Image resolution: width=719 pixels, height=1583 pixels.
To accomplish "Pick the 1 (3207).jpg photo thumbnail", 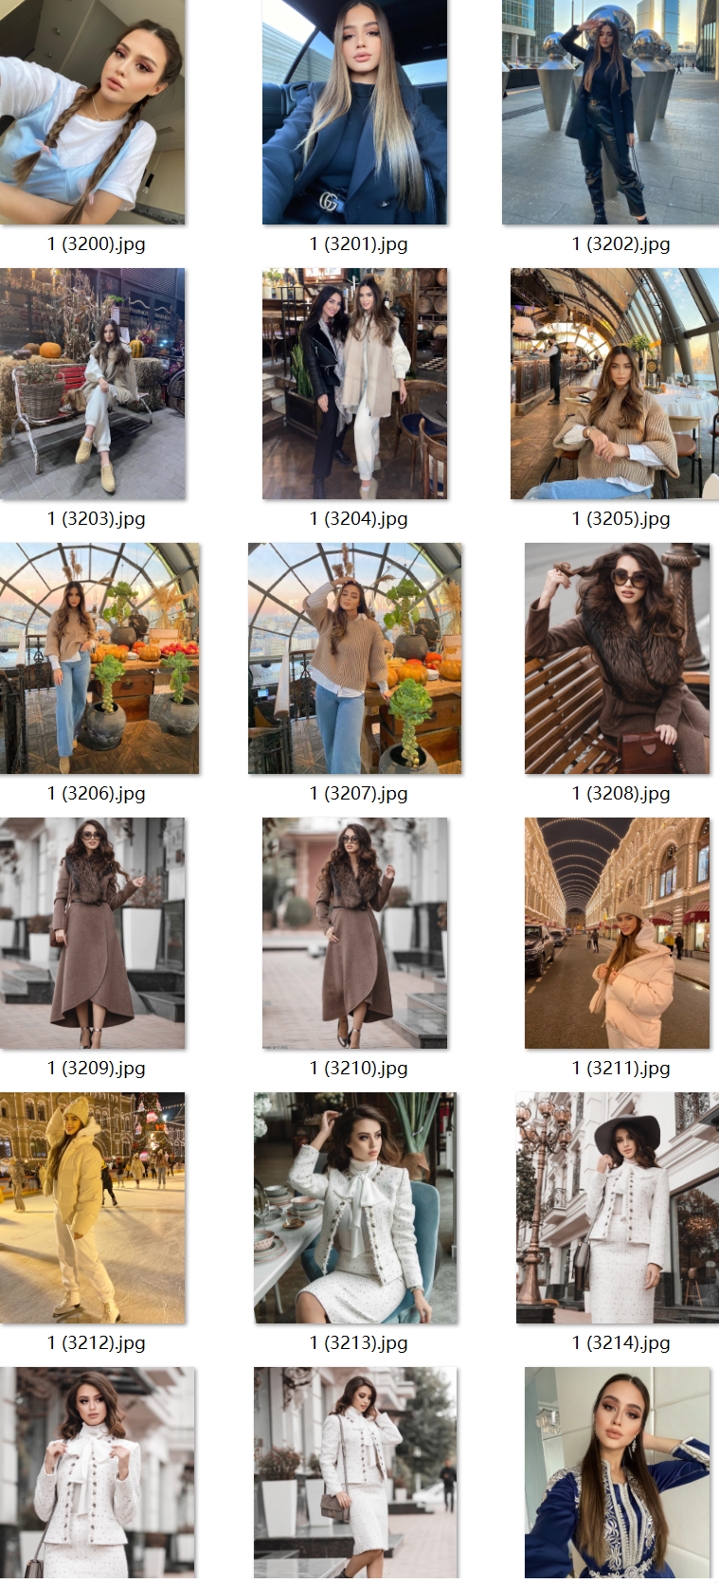I will tap(354, 658).
